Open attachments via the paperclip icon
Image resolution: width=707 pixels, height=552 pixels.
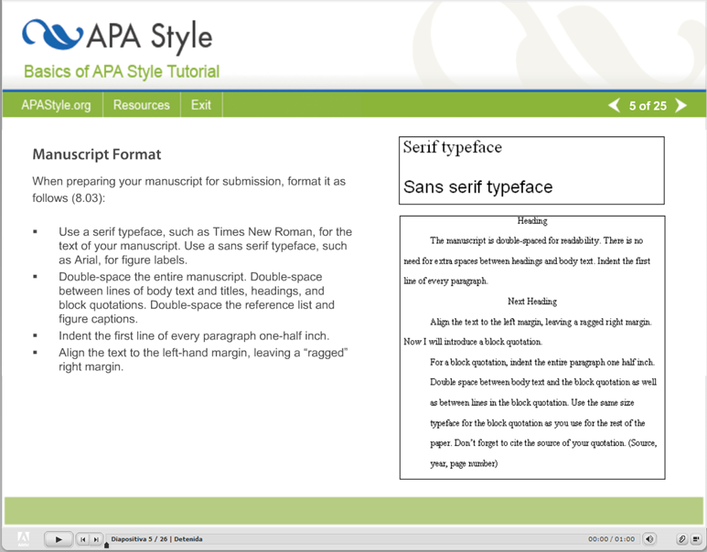[681, 539]
